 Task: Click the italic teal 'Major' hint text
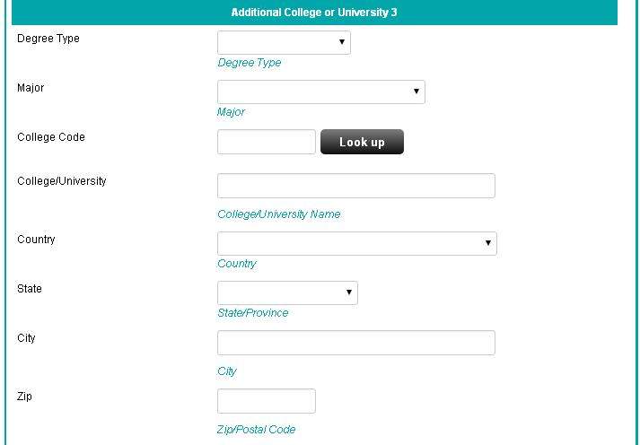(231, 112)
